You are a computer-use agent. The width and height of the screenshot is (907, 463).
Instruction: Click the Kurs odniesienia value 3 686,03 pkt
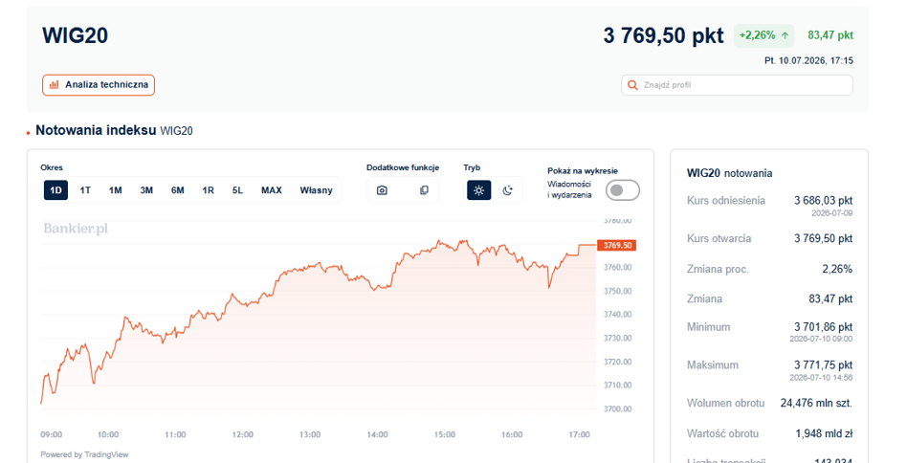coord(823,201)
